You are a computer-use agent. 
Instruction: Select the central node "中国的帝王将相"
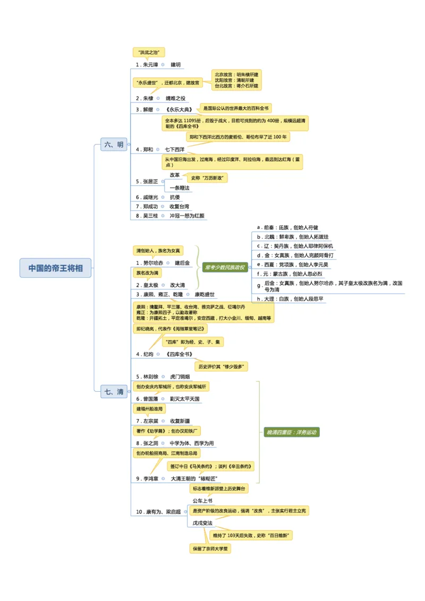56,268
